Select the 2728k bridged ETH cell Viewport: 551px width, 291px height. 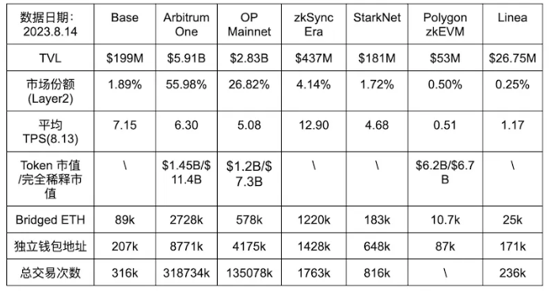pos(186,220)
